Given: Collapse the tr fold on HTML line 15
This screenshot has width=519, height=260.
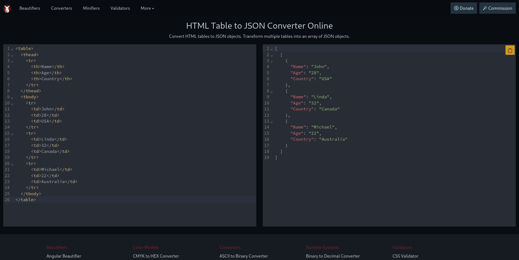Looking at the screenshot, I should tap(12, 134).
